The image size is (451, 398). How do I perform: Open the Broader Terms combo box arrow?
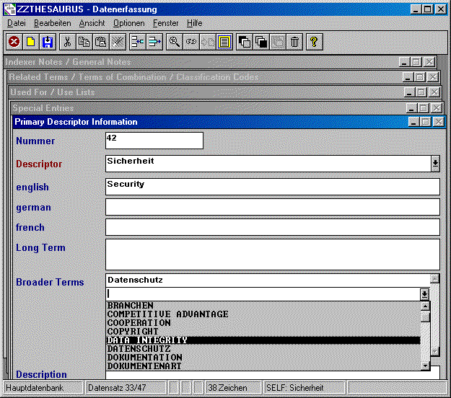coord(425,293)
